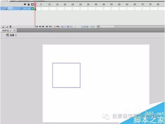Click frame 20 on the timeline ruler
165x124 pixels.
pyautogui.click(x=65, y=4)
